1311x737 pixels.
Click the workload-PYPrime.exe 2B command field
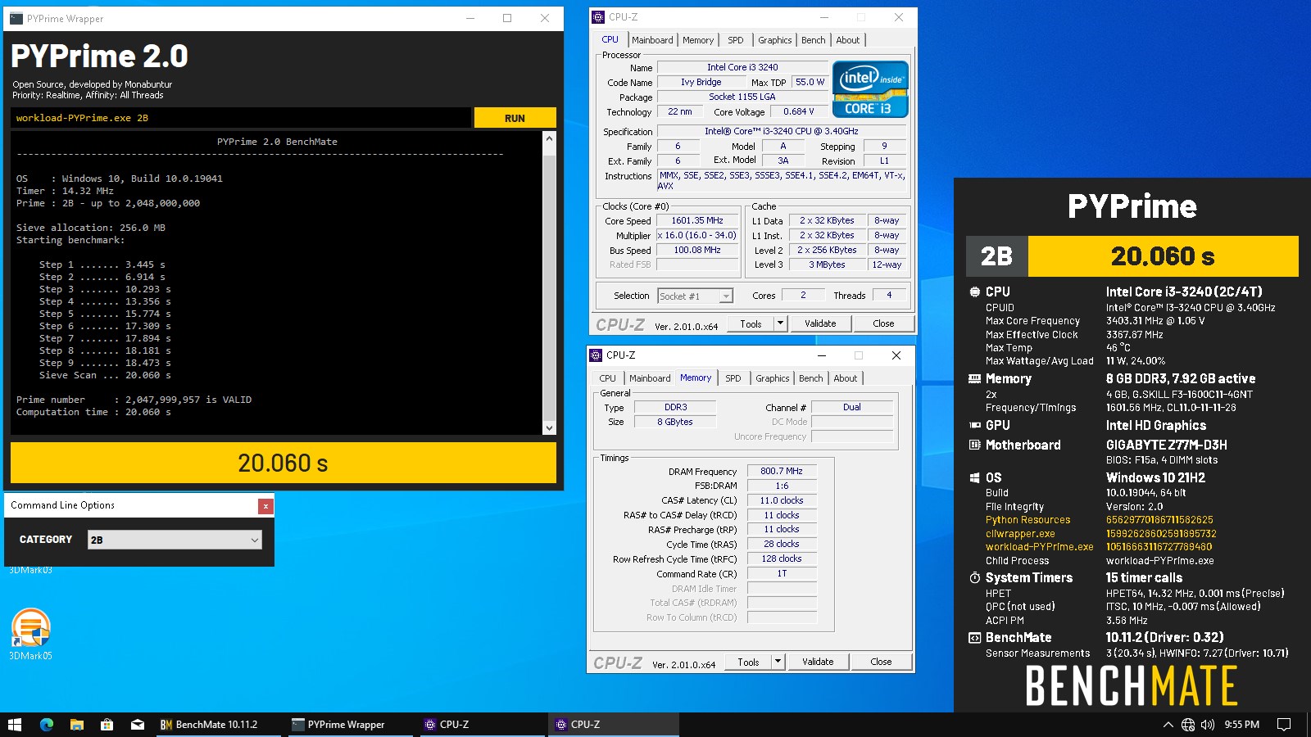pyautogui.click(x=241, y=118)
